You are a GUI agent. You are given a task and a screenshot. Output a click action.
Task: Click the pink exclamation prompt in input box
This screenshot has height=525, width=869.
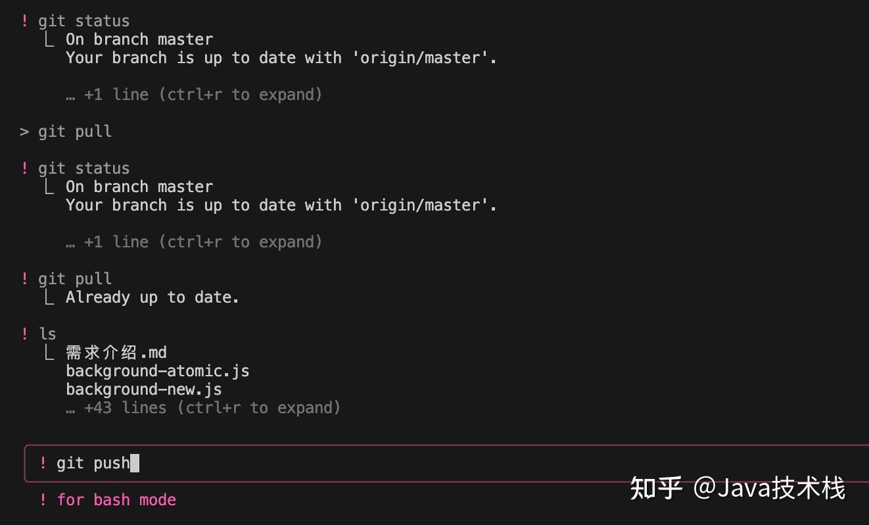[43, 463]
